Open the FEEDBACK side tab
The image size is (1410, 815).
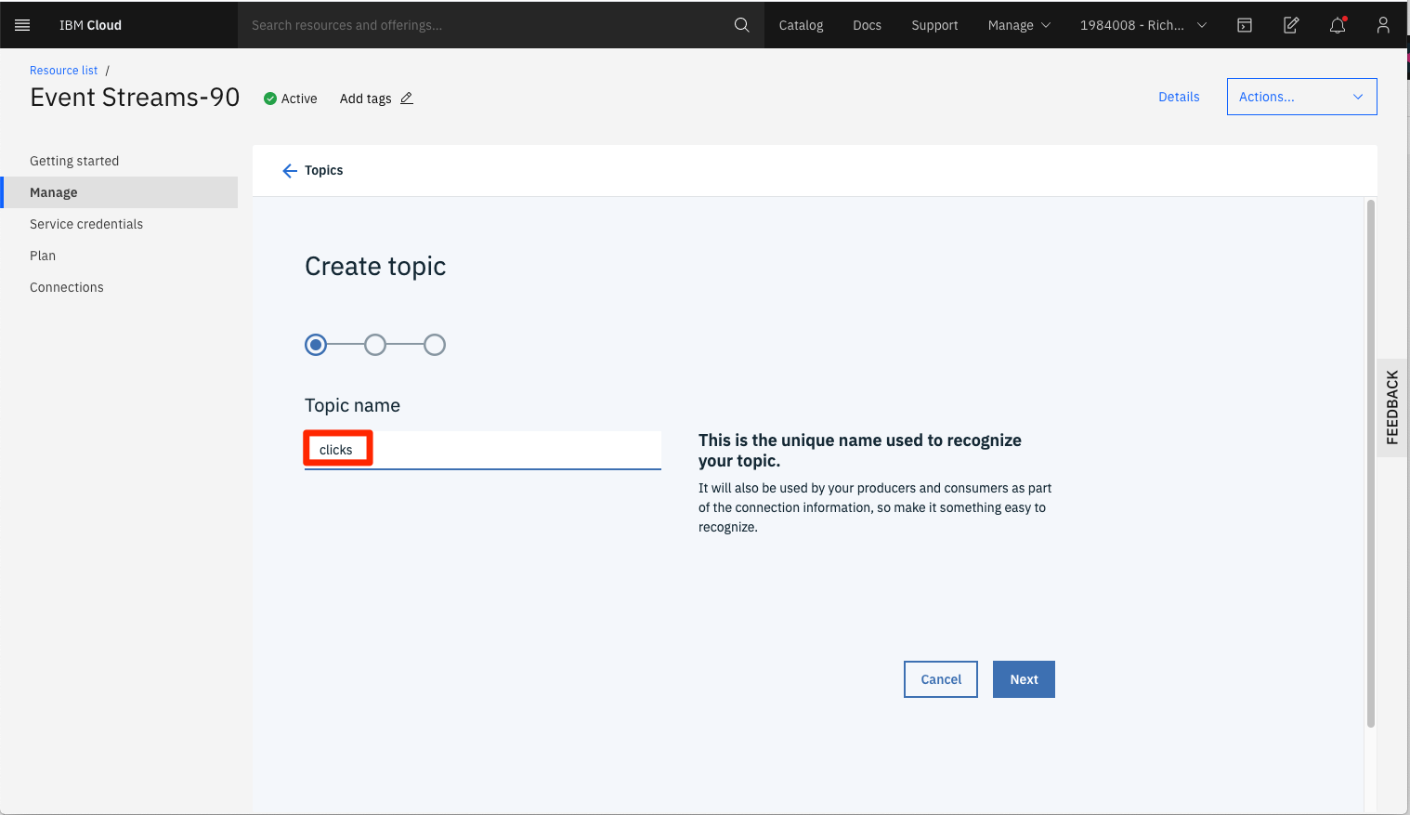1391,407
